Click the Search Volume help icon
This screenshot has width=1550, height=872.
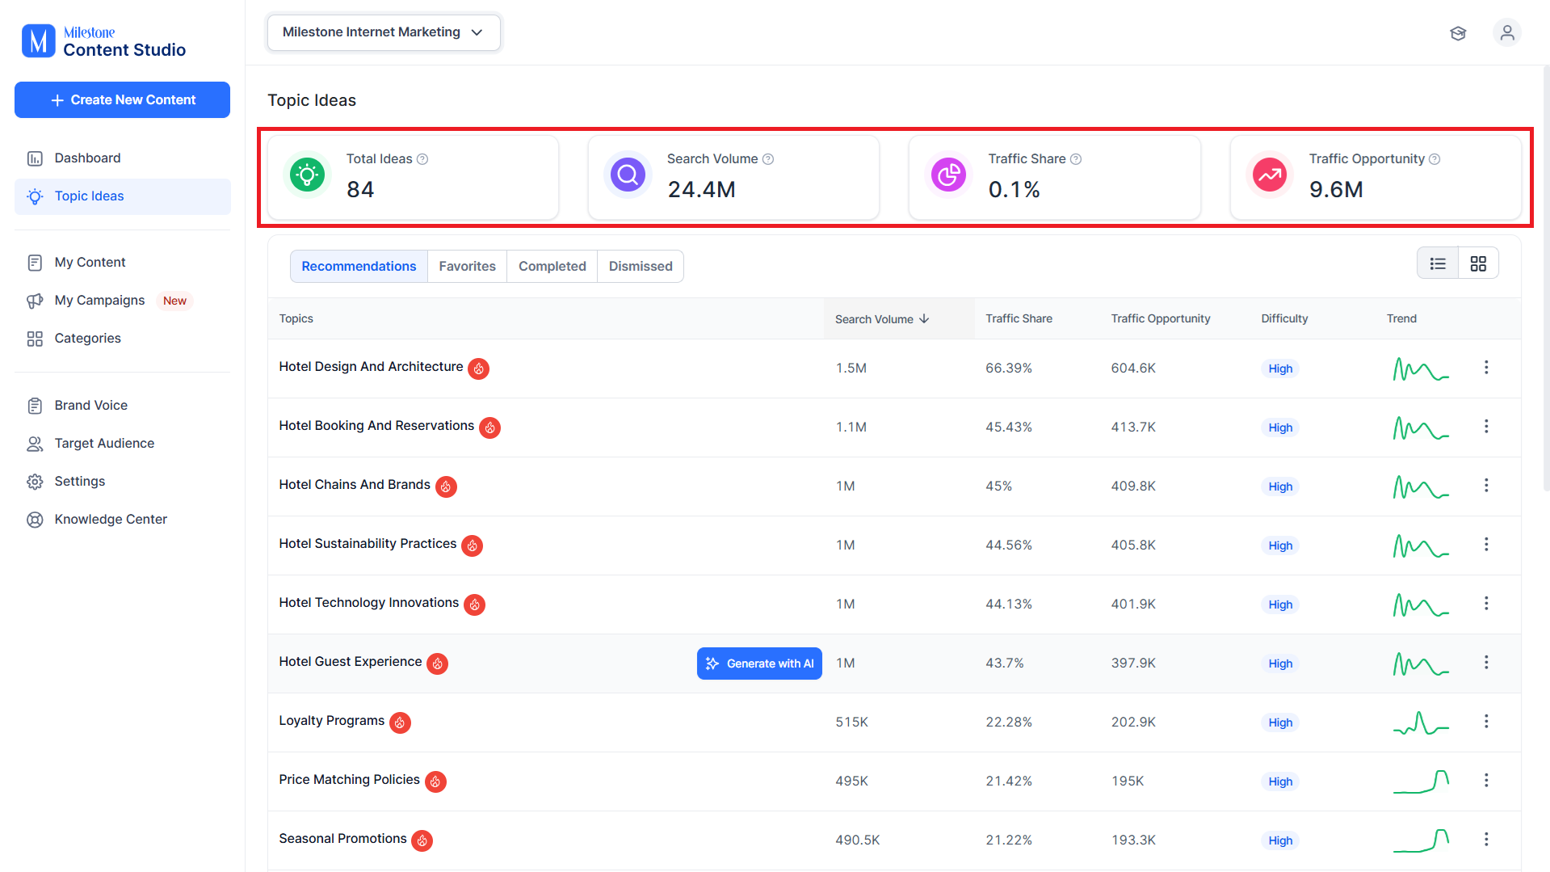click(768, 159)
